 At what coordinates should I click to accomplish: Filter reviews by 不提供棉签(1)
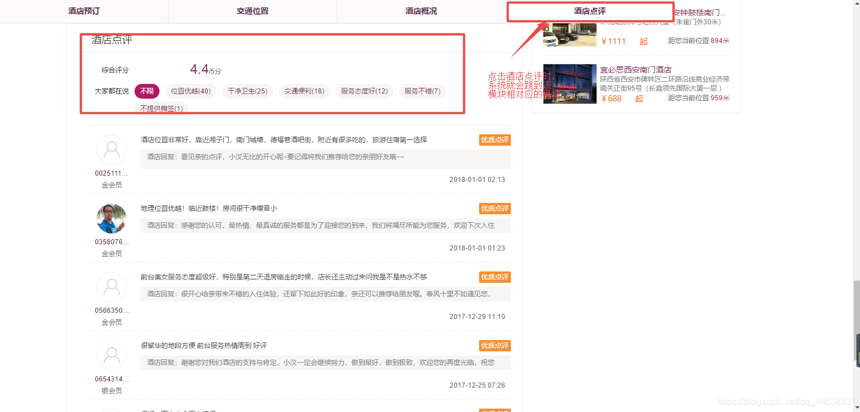[x=162, y=108]
